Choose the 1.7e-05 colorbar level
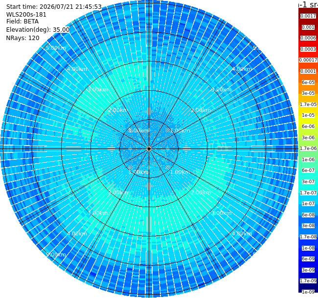This screenshot has height=298, width=318. pyautogui.click(x=308, y=104)
